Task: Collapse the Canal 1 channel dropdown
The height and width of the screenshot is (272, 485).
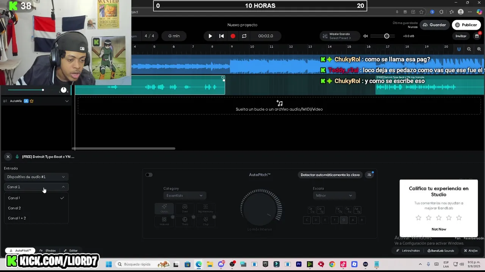Action: (36, 187)
